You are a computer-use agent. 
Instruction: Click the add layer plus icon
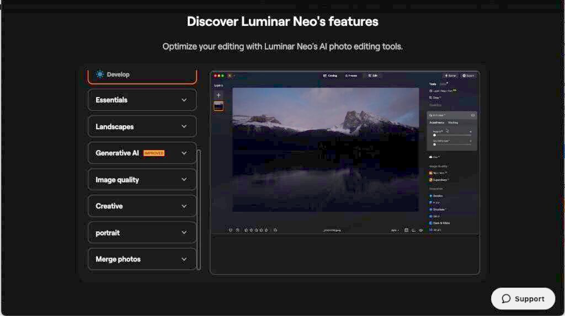click(x=218, y=95)
